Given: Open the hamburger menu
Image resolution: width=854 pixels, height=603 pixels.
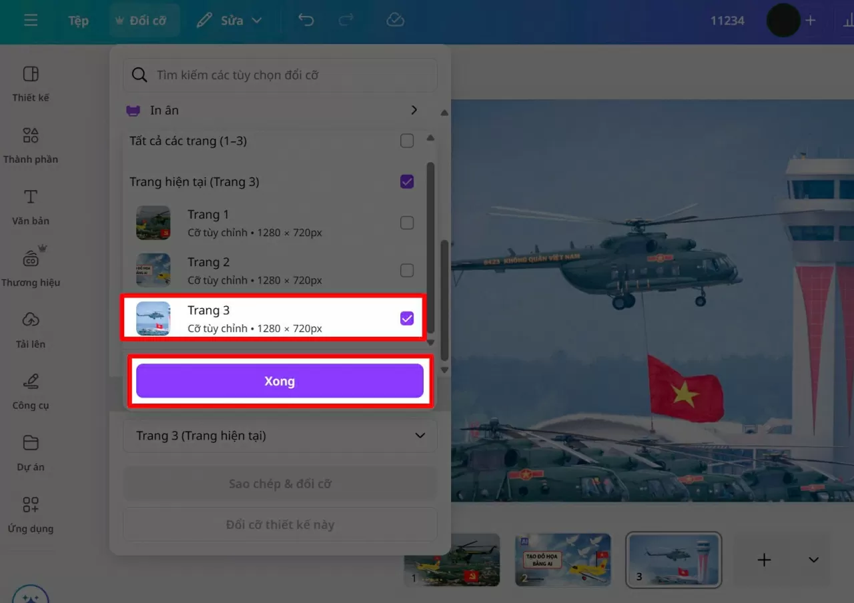Looking at the screenshot, I should (x=31, y=20).
